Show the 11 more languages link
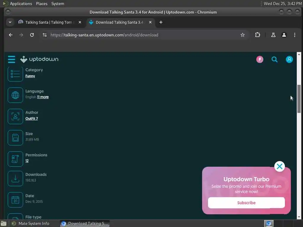 pyautogui.click(x=43, y=97)
